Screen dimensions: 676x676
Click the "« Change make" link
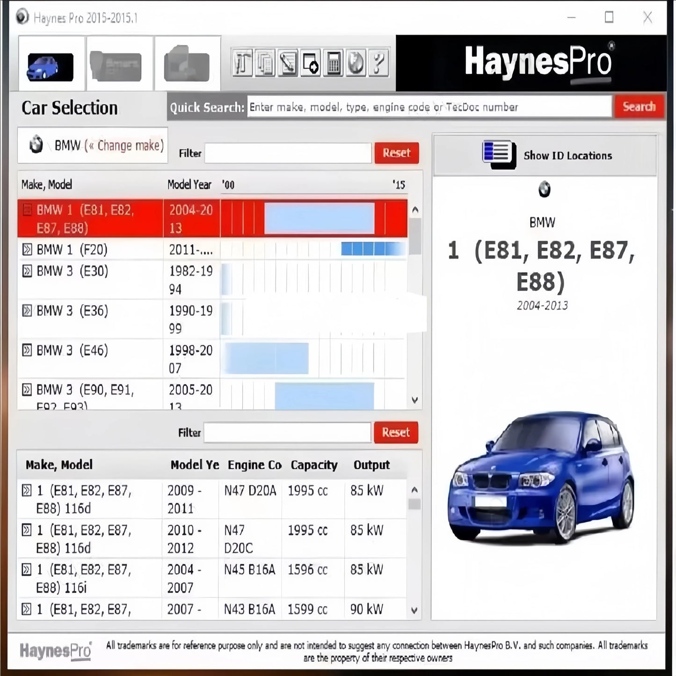(124, 145)
